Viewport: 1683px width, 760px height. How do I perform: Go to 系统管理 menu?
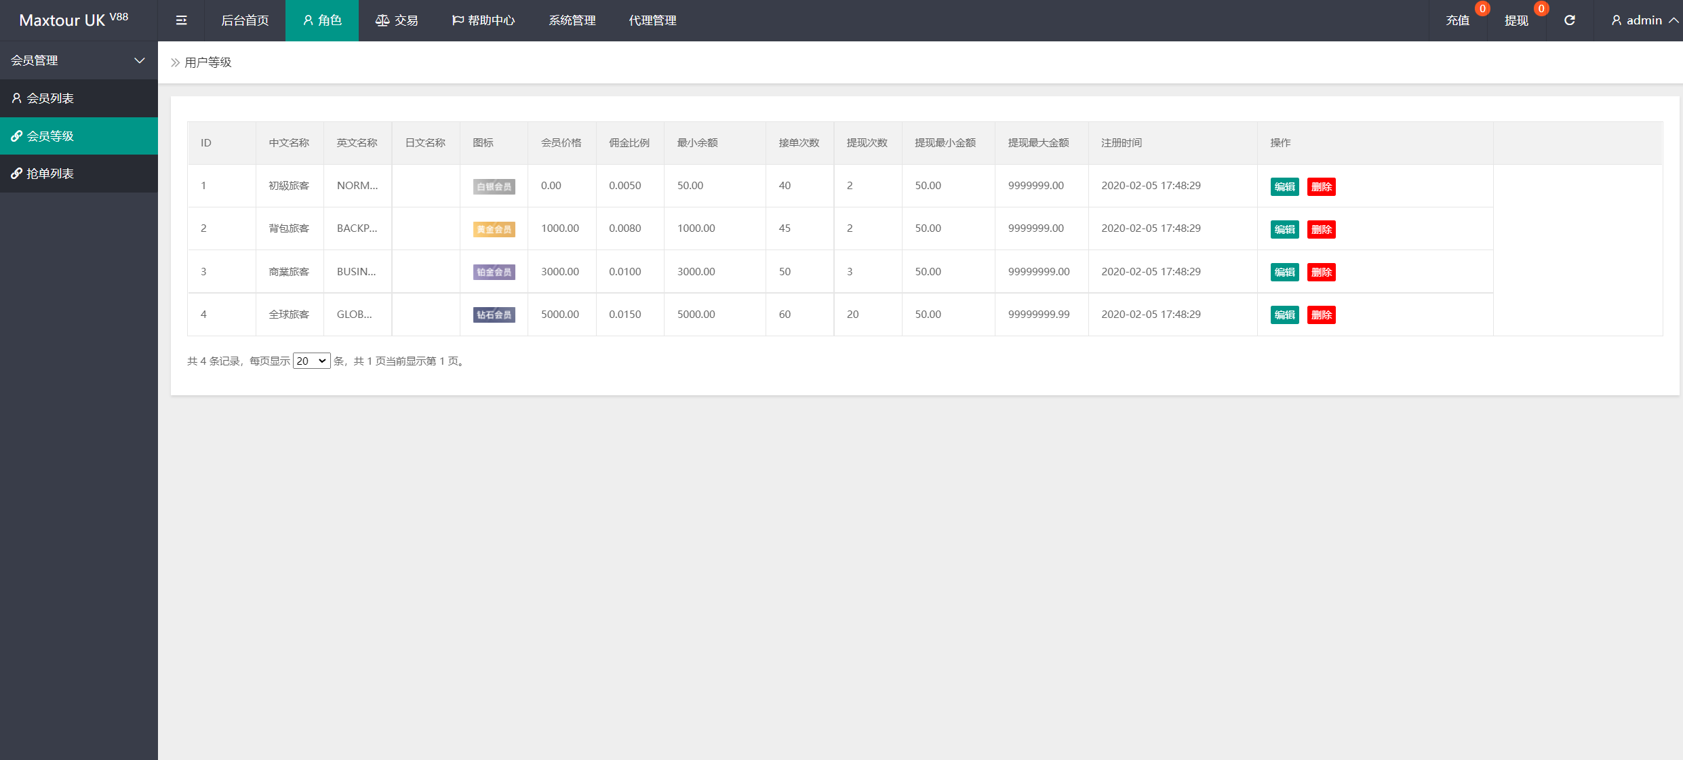[x=572, y=20]
